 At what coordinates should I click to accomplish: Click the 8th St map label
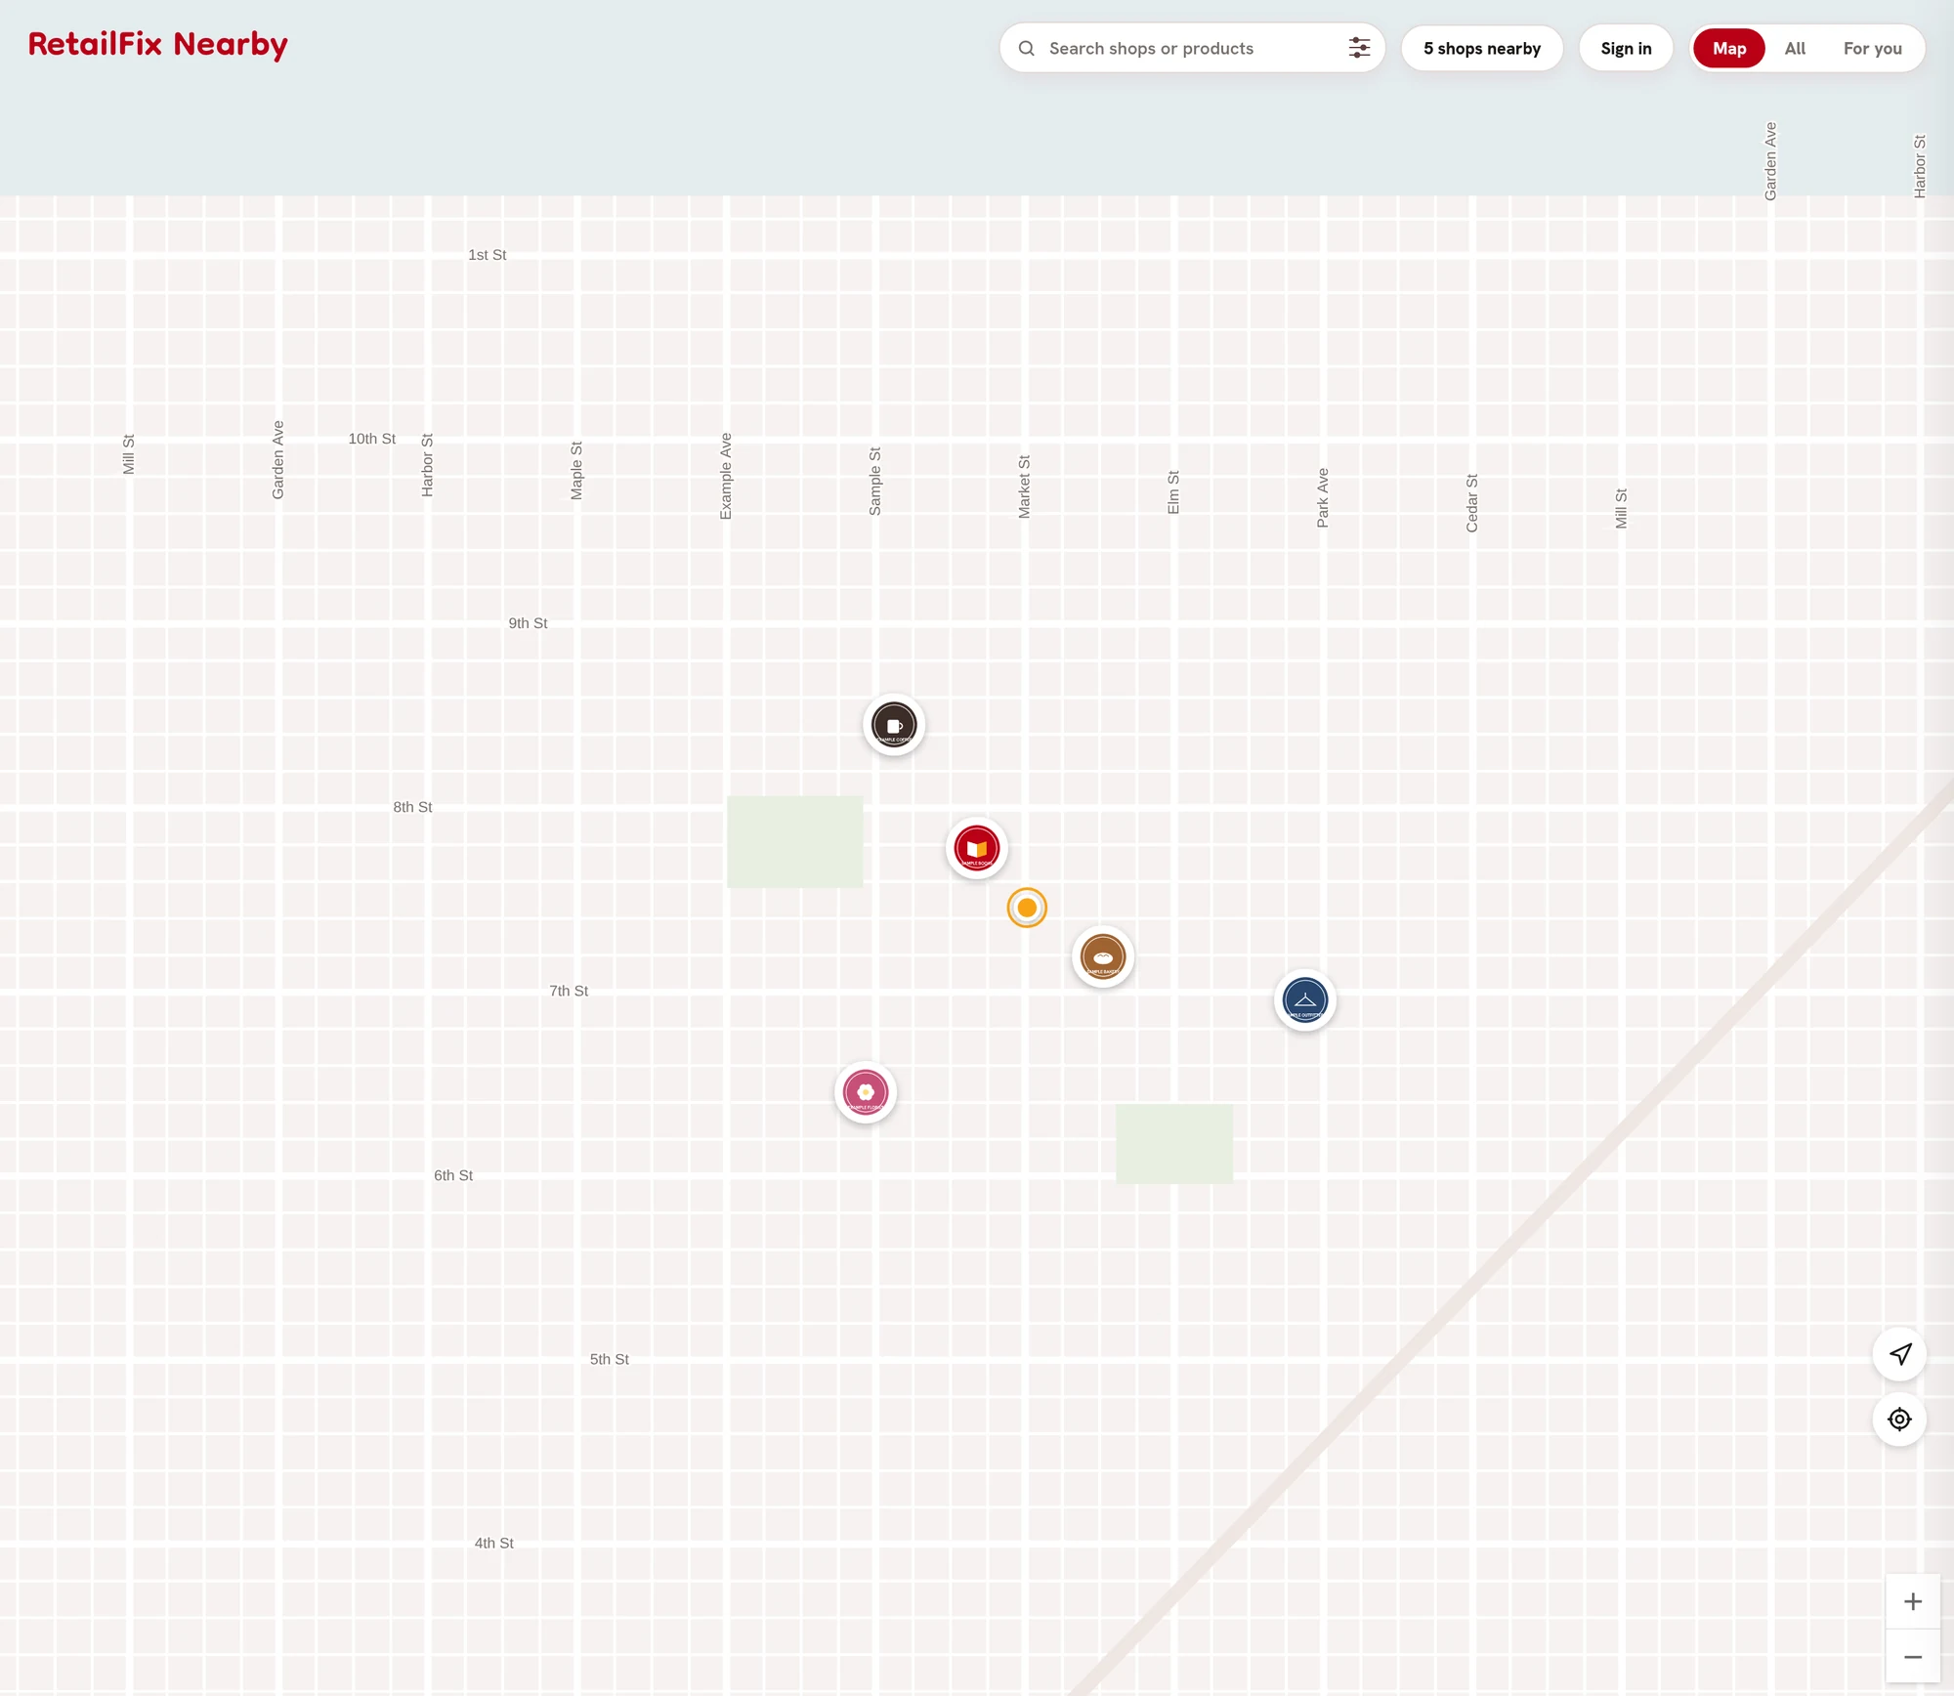coord(412,807)
